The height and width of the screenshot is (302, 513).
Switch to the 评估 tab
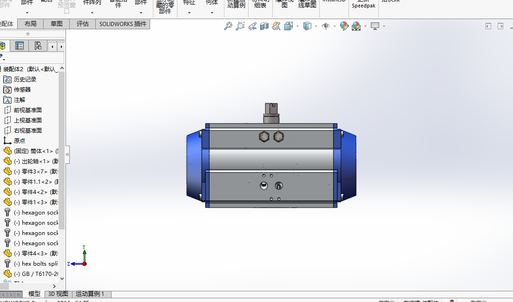(82, 24)
